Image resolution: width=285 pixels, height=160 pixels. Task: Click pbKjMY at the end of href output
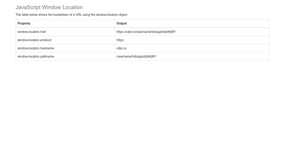pyautogui.click(x=170, y=32)
